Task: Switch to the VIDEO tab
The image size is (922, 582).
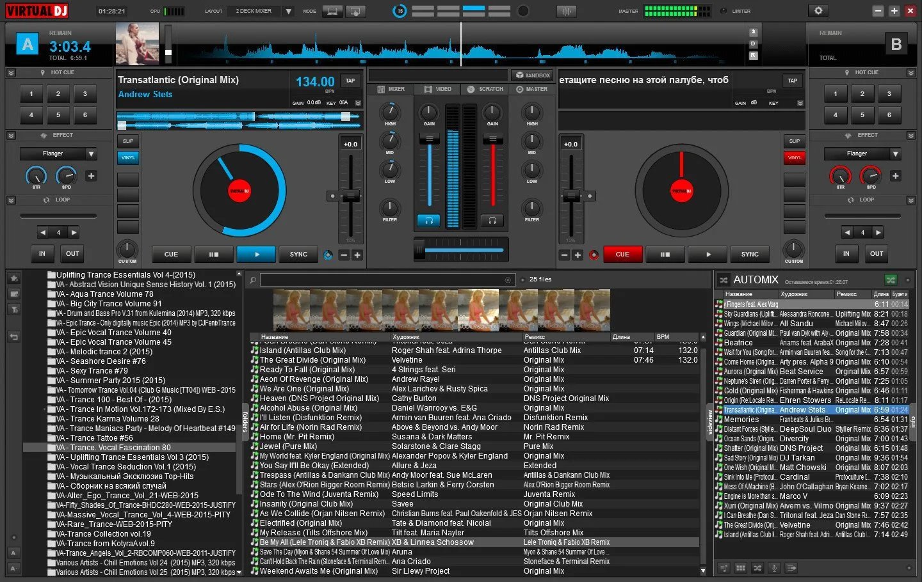Action: pyautogui.click(x=438, y=89)
